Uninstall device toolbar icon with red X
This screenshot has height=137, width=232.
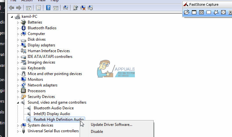[x=83, y=8]
